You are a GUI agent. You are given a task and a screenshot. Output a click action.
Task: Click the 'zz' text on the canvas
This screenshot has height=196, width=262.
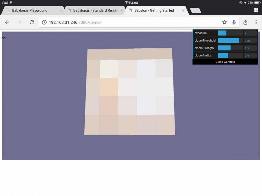3,38
